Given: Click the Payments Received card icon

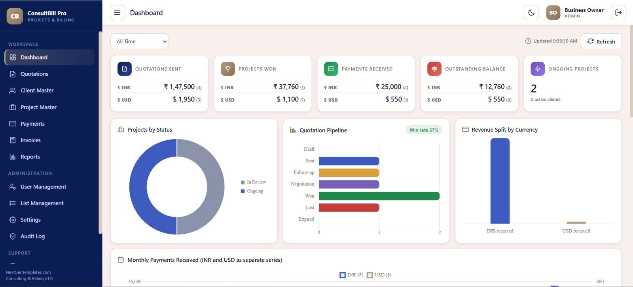Looking at the screenshot, I should 331,69.
